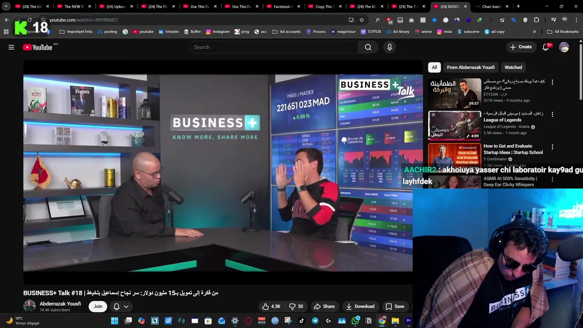
Task: Click the YouTube search magnifier button
Action: point(368,47)
